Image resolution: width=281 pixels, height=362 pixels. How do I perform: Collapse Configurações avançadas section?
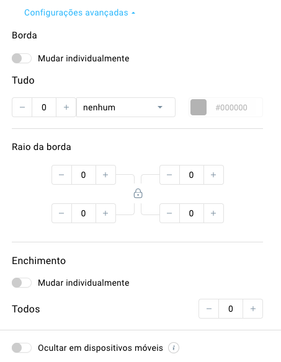tap(79, 12)
